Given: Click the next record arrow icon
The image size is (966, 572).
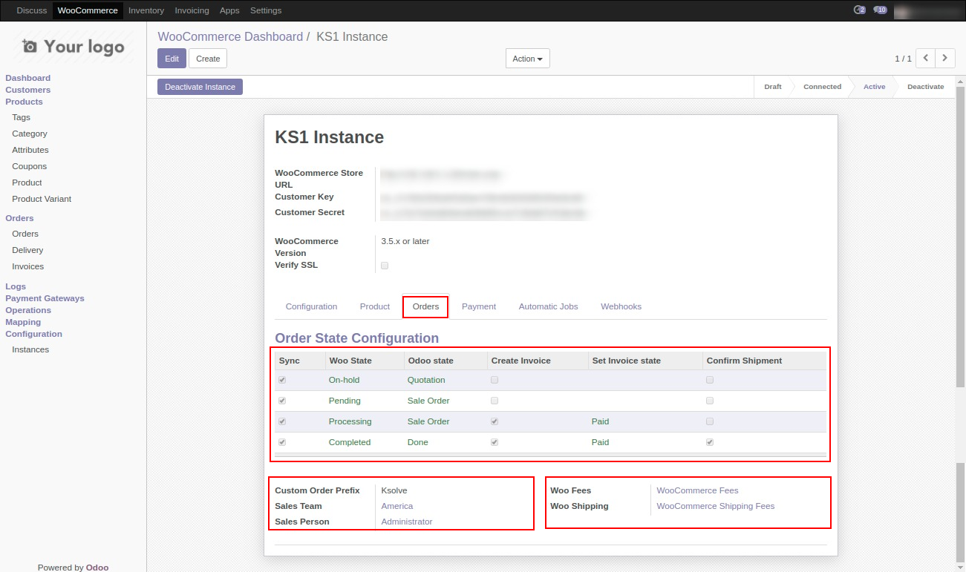Looking at the screenshot, I should tap(945, 58).
